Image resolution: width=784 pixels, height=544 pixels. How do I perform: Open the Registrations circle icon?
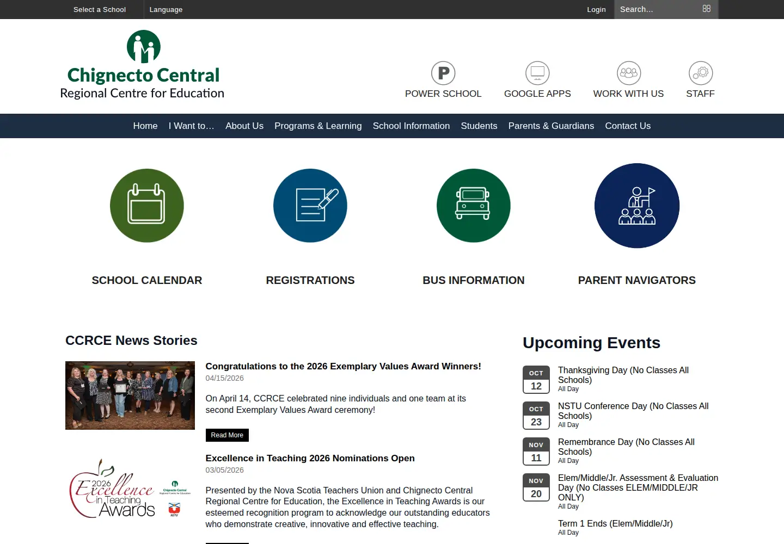[x=310, y=206]
